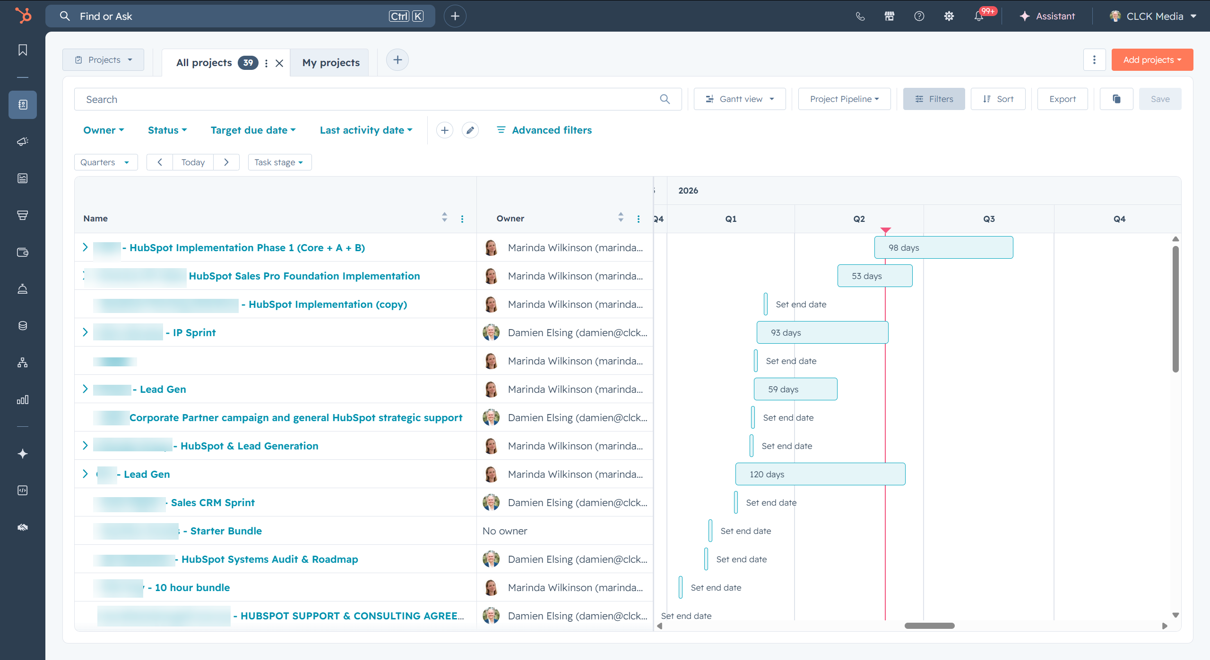This screenshot has width=1210, height=660.
Task: Open Advanced filters
Action: (x=544, y=130)
